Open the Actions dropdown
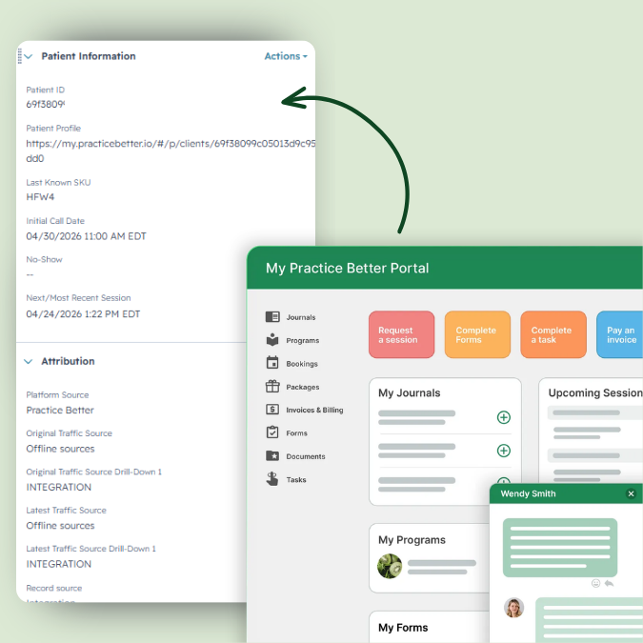 (286, 56)
